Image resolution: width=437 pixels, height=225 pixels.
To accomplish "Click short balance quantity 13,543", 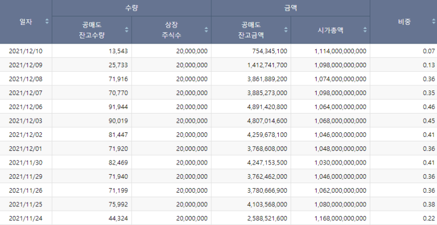I will 118,51.
